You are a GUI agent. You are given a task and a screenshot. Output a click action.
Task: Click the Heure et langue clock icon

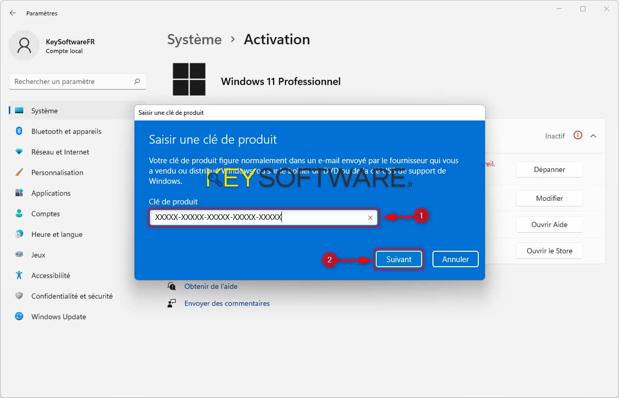[19, 234]
